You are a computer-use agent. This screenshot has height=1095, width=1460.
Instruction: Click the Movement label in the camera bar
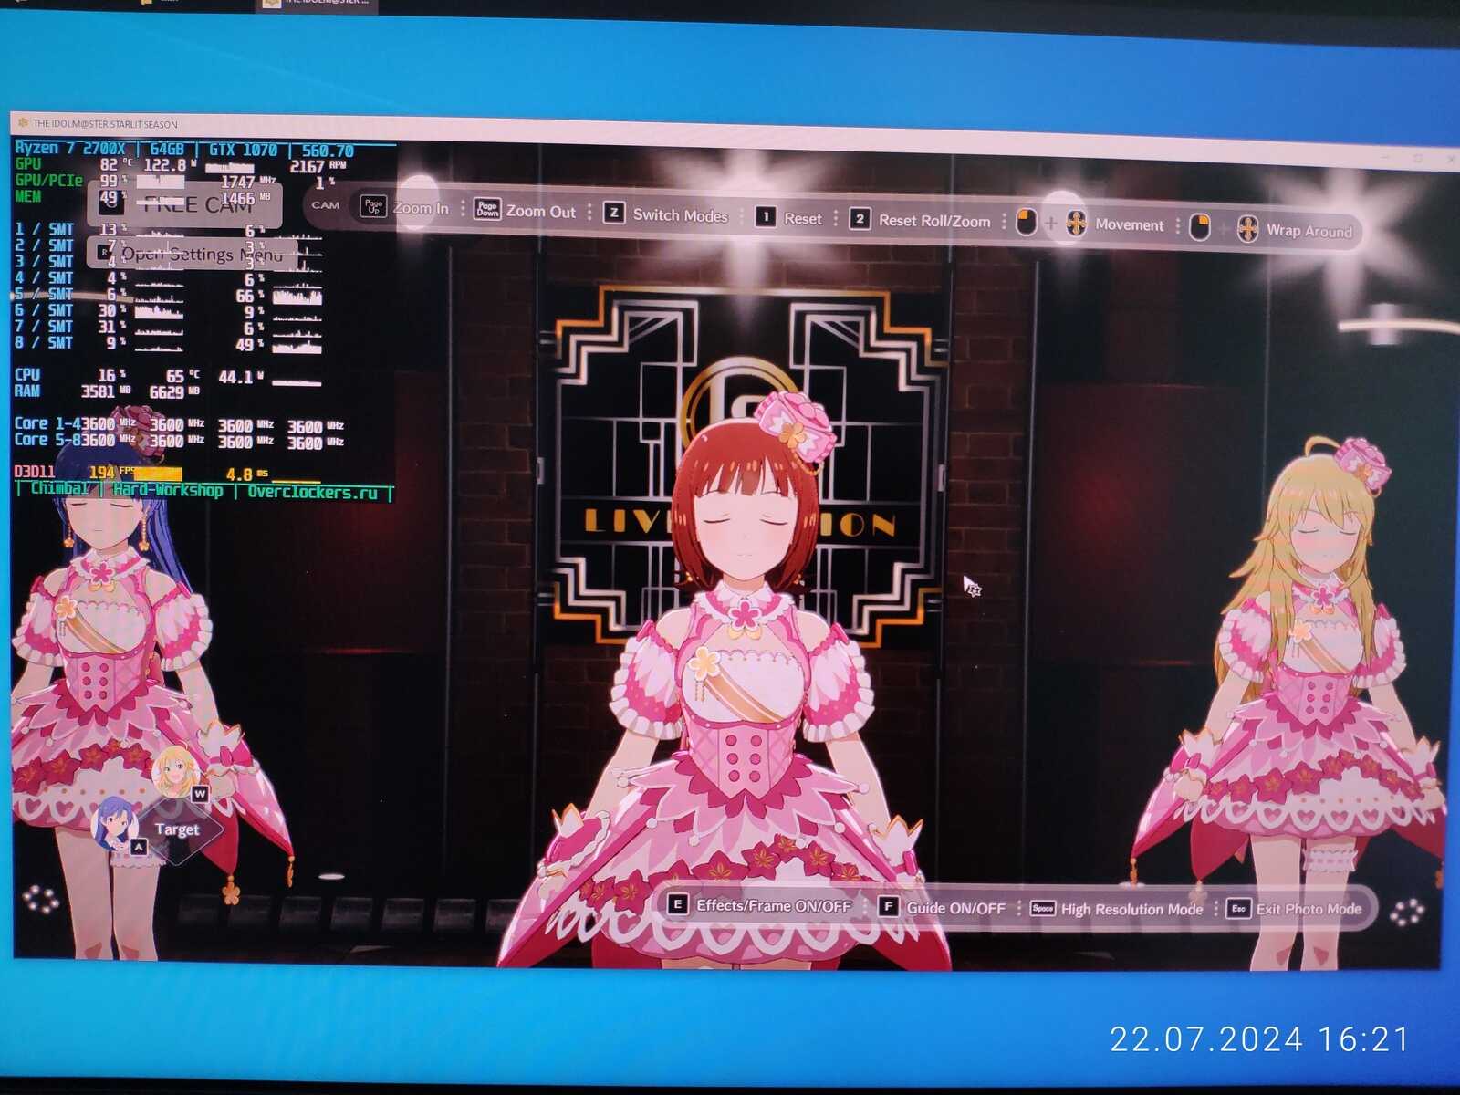[1130, 225]
